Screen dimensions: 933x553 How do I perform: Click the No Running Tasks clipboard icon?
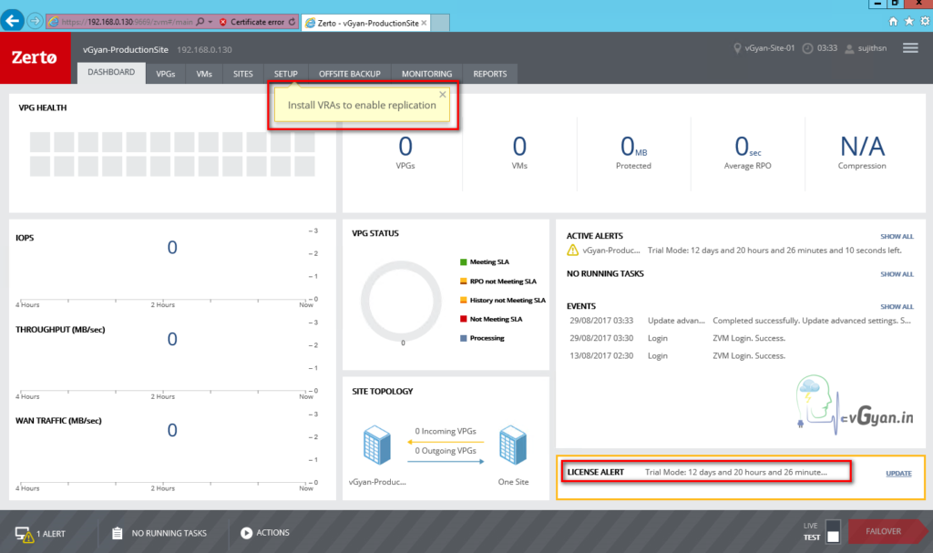pos(117,532)
